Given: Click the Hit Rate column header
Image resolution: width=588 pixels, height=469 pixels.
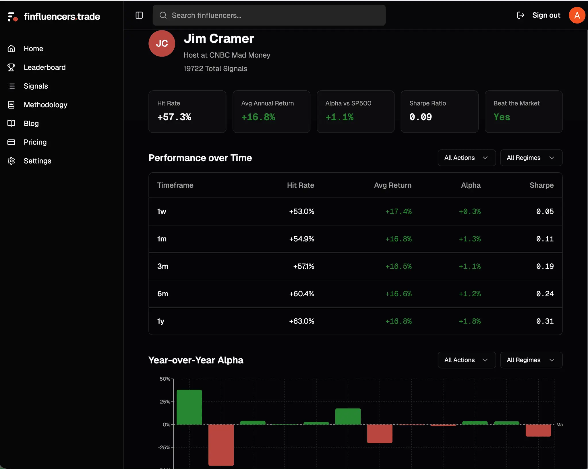Looking at the screenshot, I should point(300,185).
